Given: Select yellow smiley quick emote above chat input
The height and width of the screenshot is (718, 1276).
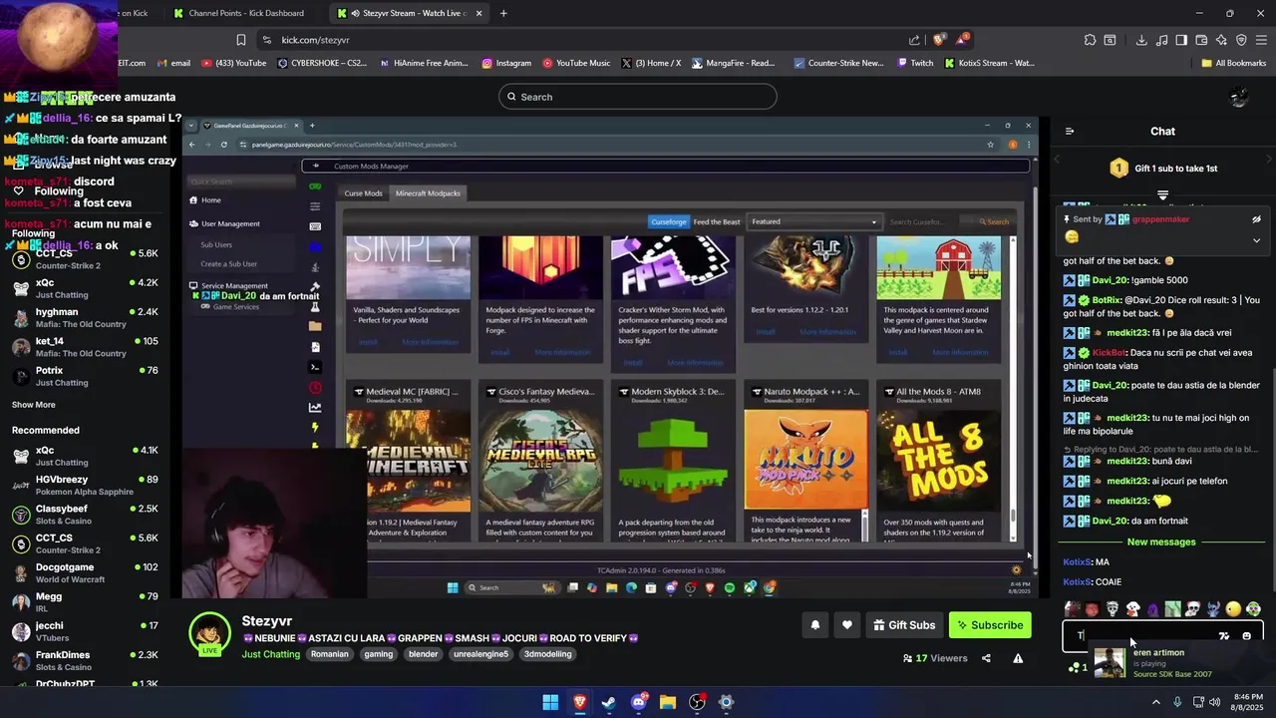Looking at the screenshot, I should 1233,609.
